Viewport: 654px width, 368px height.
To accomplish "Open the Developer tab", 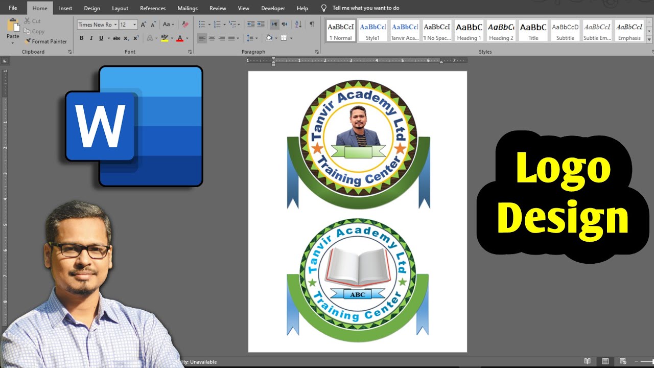I will [273, 8].
